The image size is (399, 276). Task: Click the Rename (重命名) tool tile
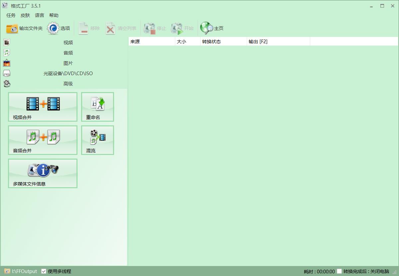click(x=97, y=107)
